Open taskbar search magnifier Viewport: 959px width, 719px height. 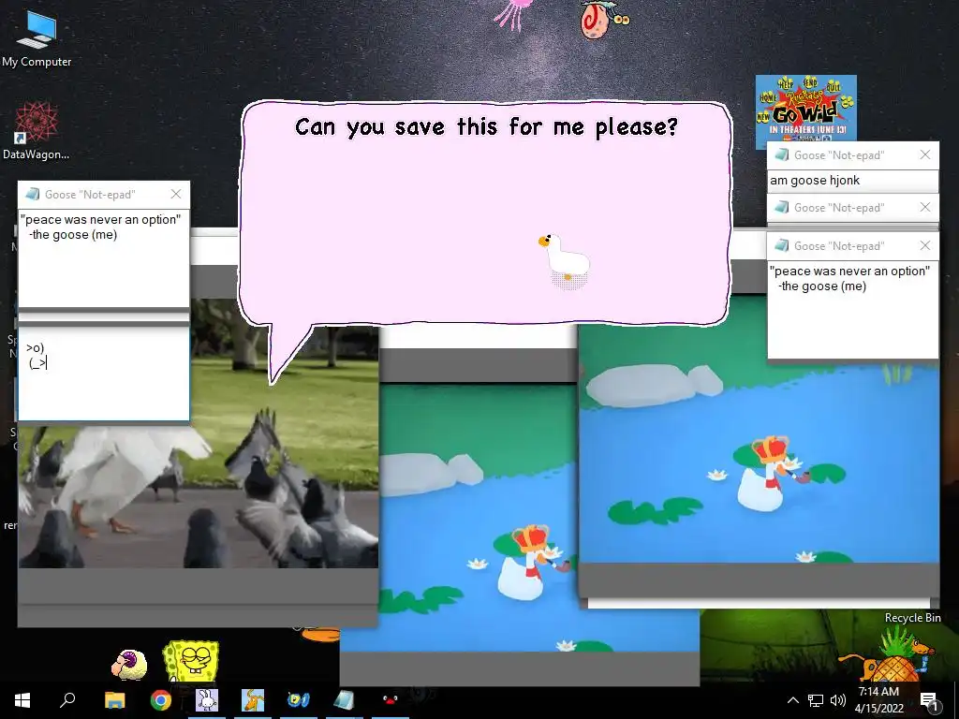click(67, 699)
